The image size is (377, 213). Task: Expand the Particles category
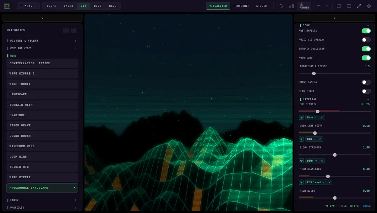point(42,208)
